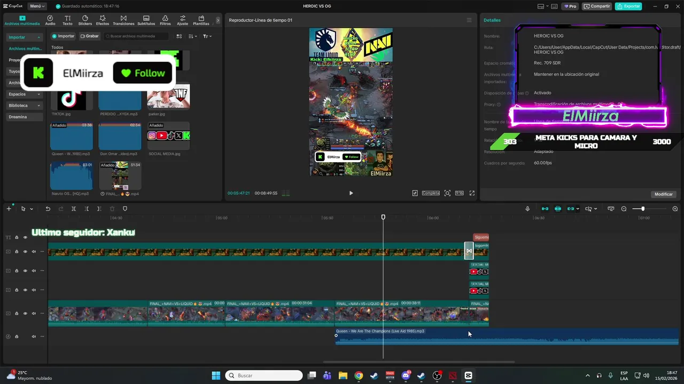Open the Menú dropdown
Viewport: 684px width, 384px height.
pos(37,6)
